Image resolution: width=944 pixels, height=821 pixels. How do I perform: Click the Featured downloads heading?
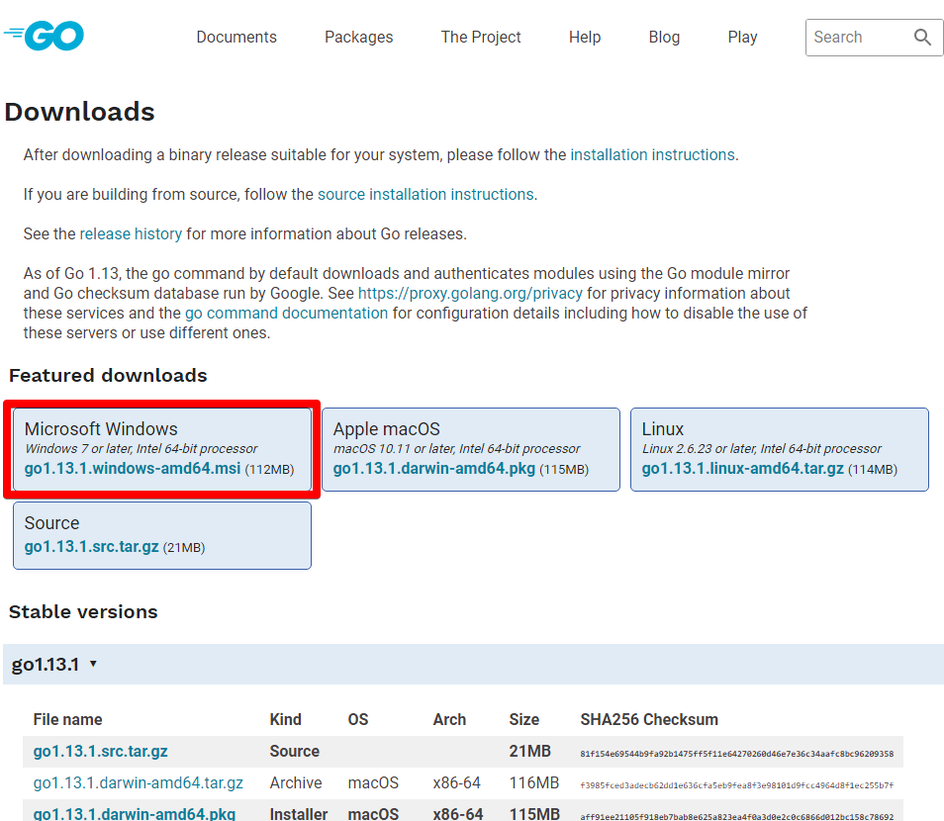click(108, 375)
